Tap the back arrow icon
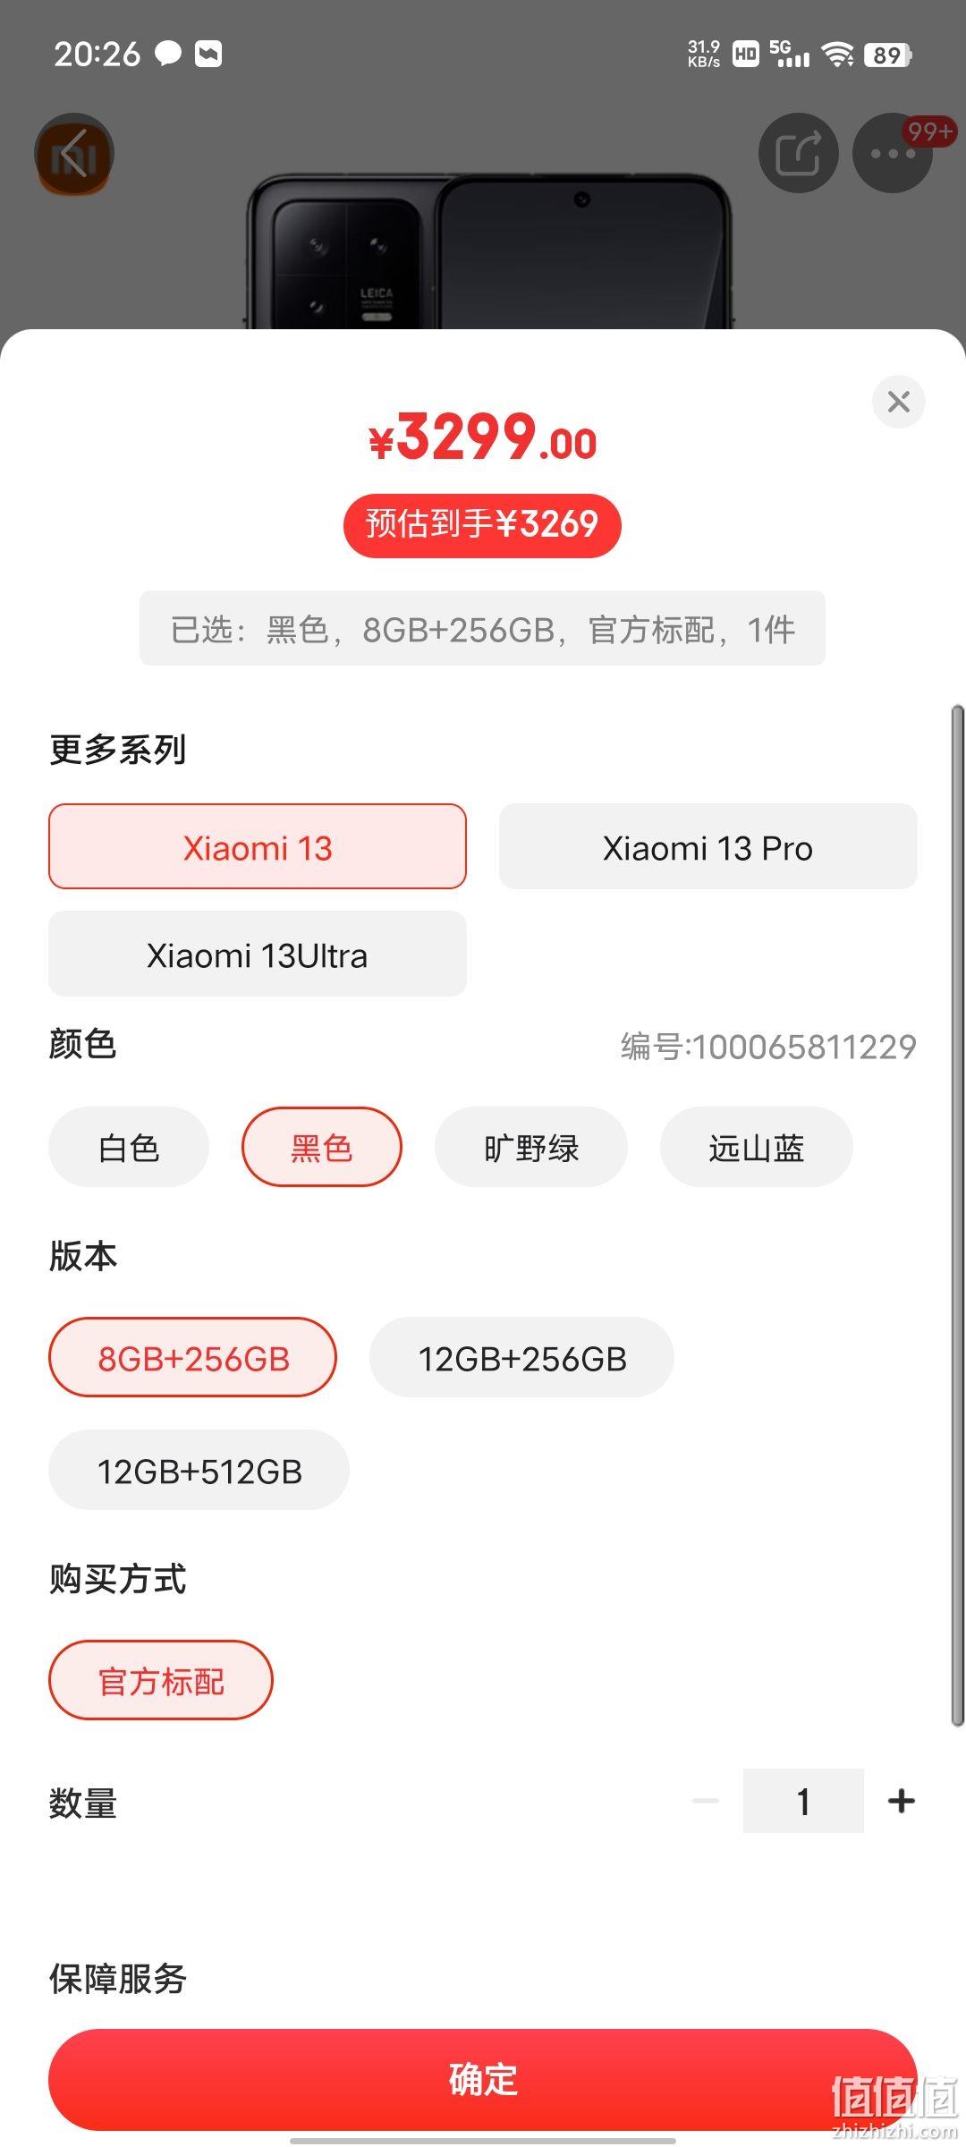Screen dimensions: 966x2147 [74, 153]
